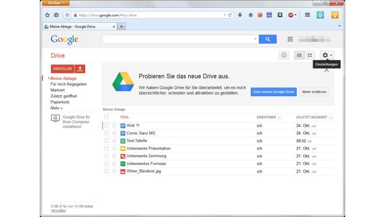
Task: Check the box for Unbenanntes Formular
Action: click(106, 164)
